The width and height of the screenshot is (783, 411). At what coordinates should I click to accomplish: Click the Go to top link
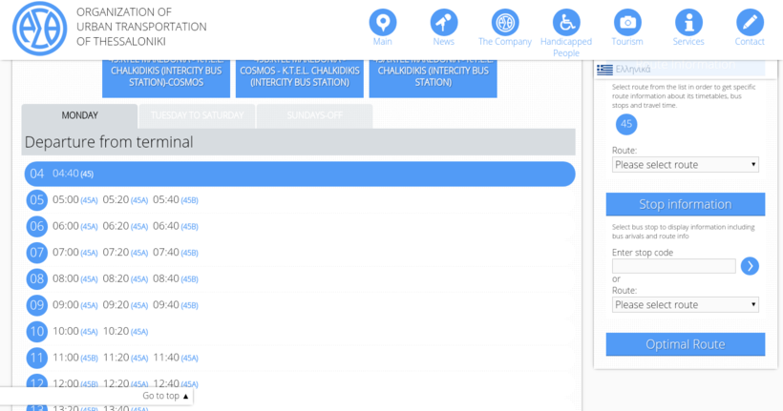(x=165, y=396)
